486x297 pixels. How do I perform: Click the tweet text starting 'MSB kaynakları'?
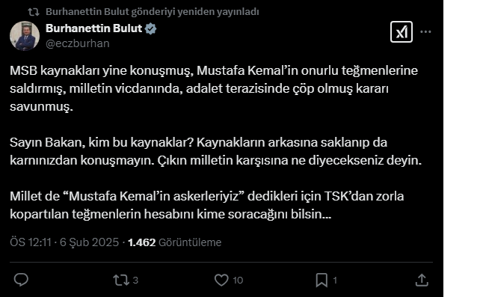click(x=216, y=142)
